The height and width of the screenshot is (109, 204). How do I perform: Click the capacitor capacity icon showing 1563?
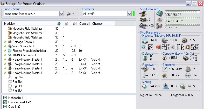[165, 58]
